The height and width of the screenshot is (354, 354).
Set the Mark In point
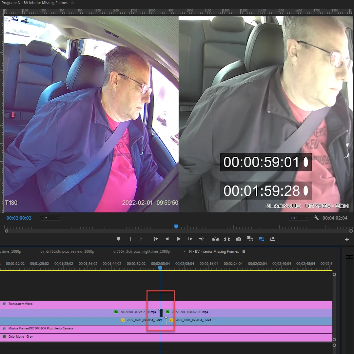(130, 239)
